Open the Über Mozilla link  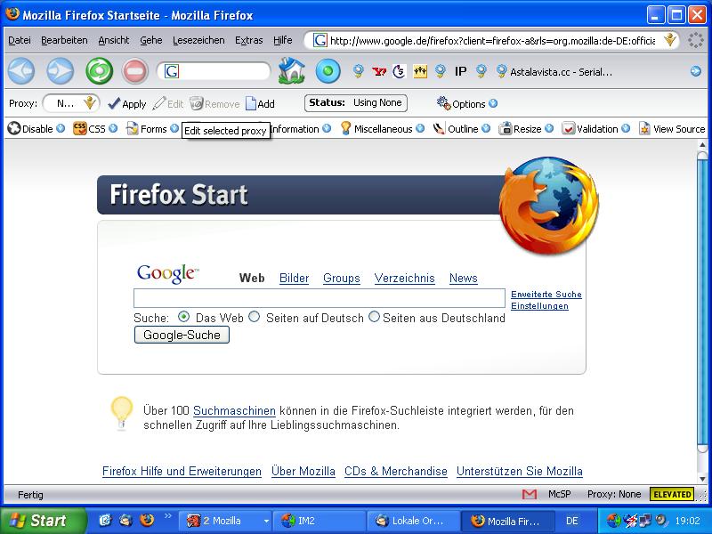tap(303, 471)
